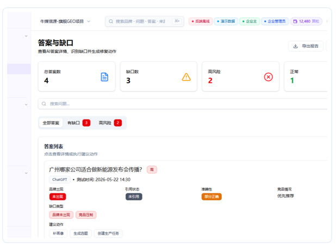Click the 答案列表 section heading
336x246 pixels.
[54, 147]
